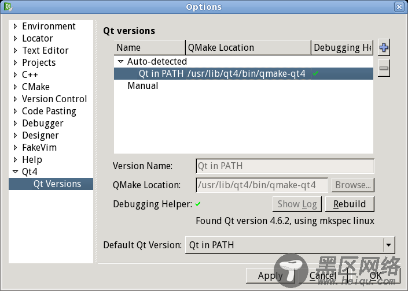Expand the Text Editor category
Viewport: 408px width, 291px height.
click(15, 50)
